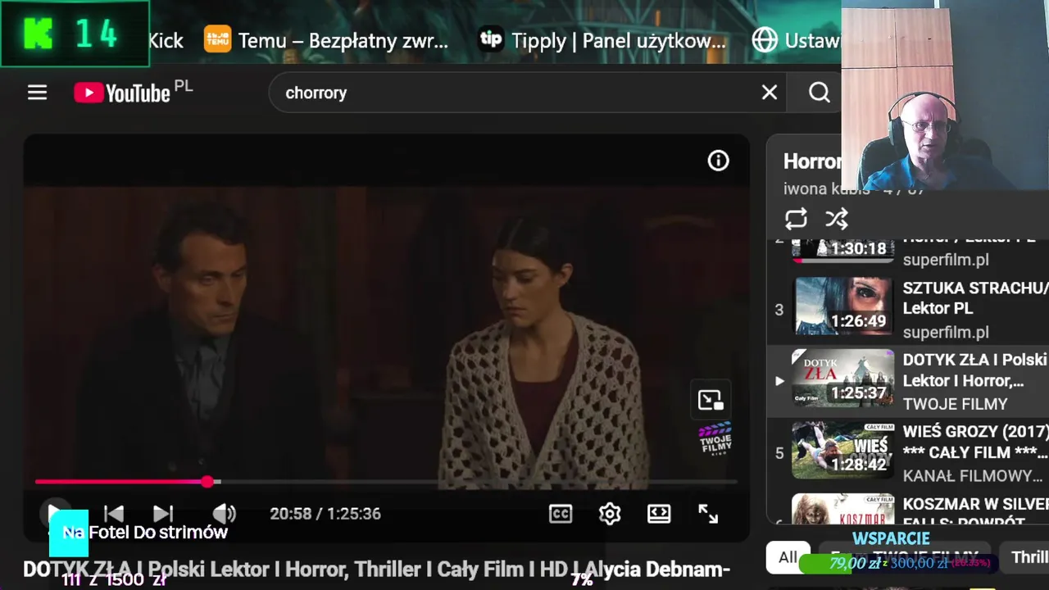This screenshot has width=1049, height=590.
Task: Play the paused video
Action: coord(54,514)
